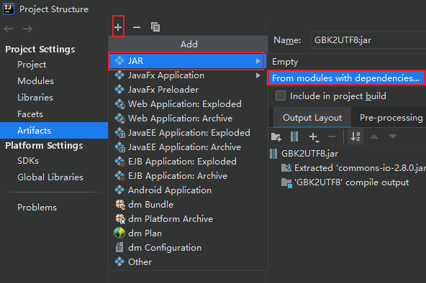Screen dimensions: 426x283
Task: Select Artifacts in the sidebar
Action: click(54, 131)
